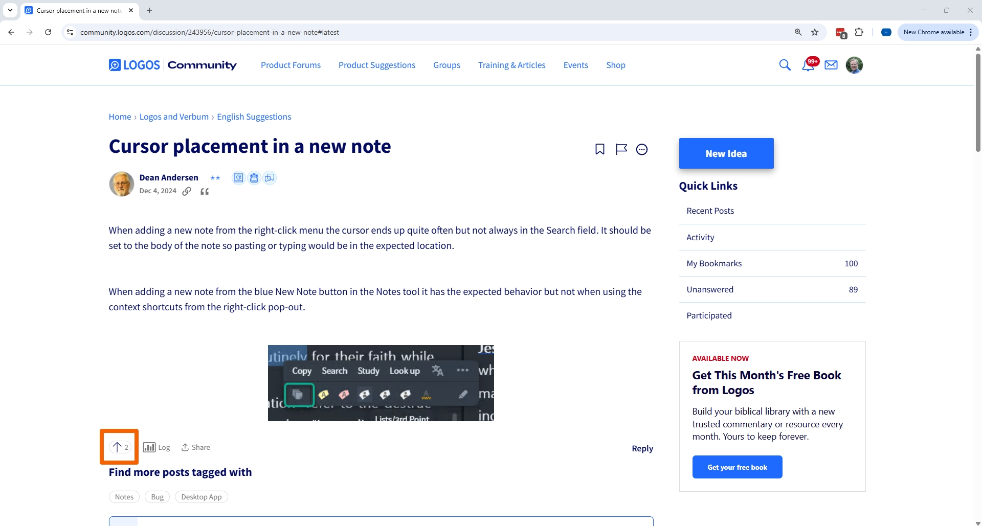Reload the page with the browser refresh icon
Screen dimensions: 982x526
(48, 32)
